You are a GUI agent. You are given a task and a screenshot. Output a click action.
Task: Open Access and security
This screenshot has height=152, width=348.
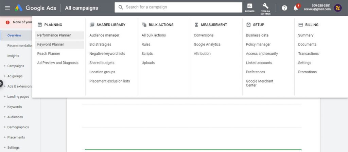coord(262,54)
